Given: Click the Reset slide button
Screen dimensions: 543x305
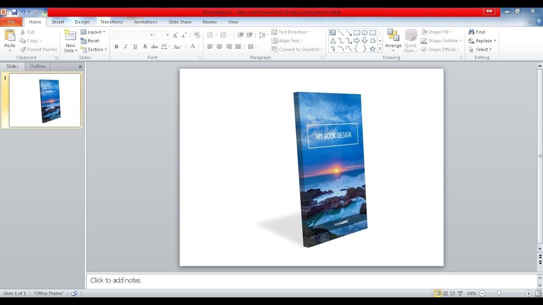Looking at the screenshot, I should [90, 41].
